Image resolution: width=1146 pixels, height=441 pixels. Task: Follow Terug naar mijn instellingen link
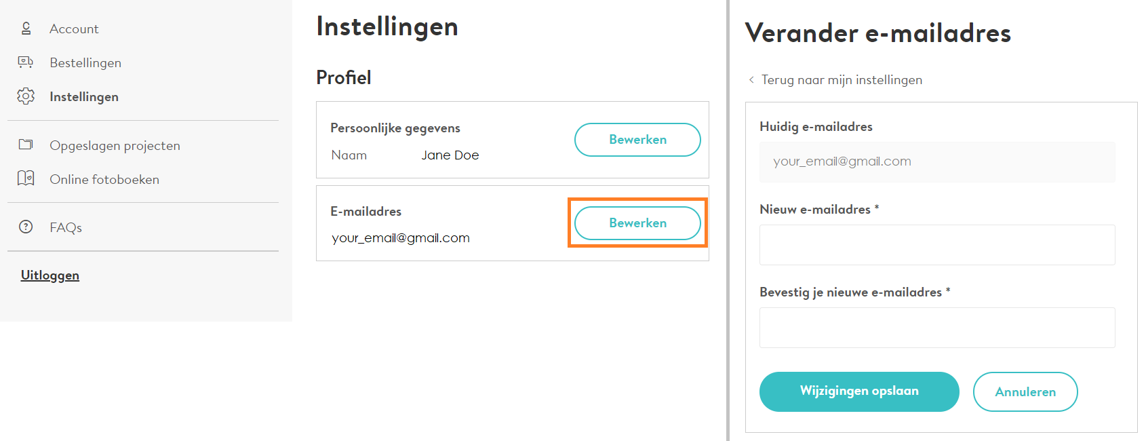click(842, 80)
